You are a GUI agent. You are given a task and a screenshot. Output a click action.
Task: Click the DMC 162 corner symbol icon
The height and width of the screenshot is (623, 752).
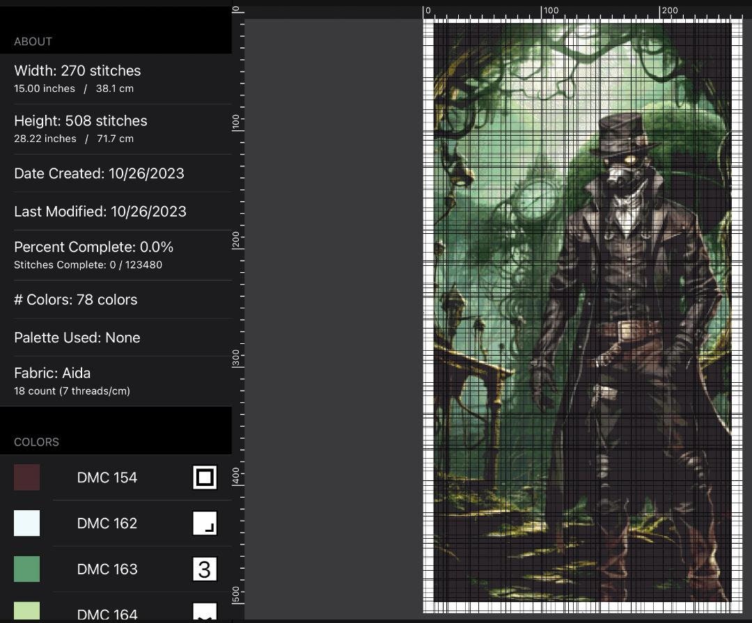coord(205,523)
